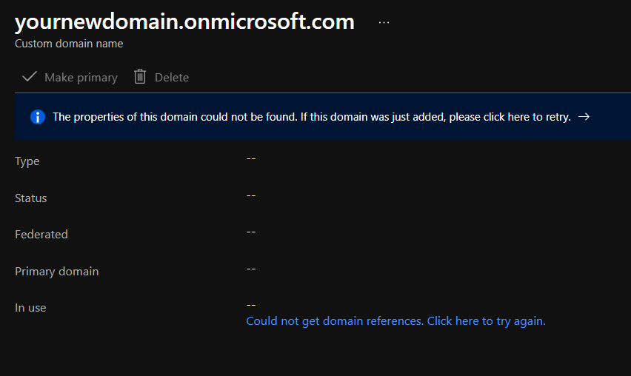Click the empty value beside Status

(x=251, y=195)
